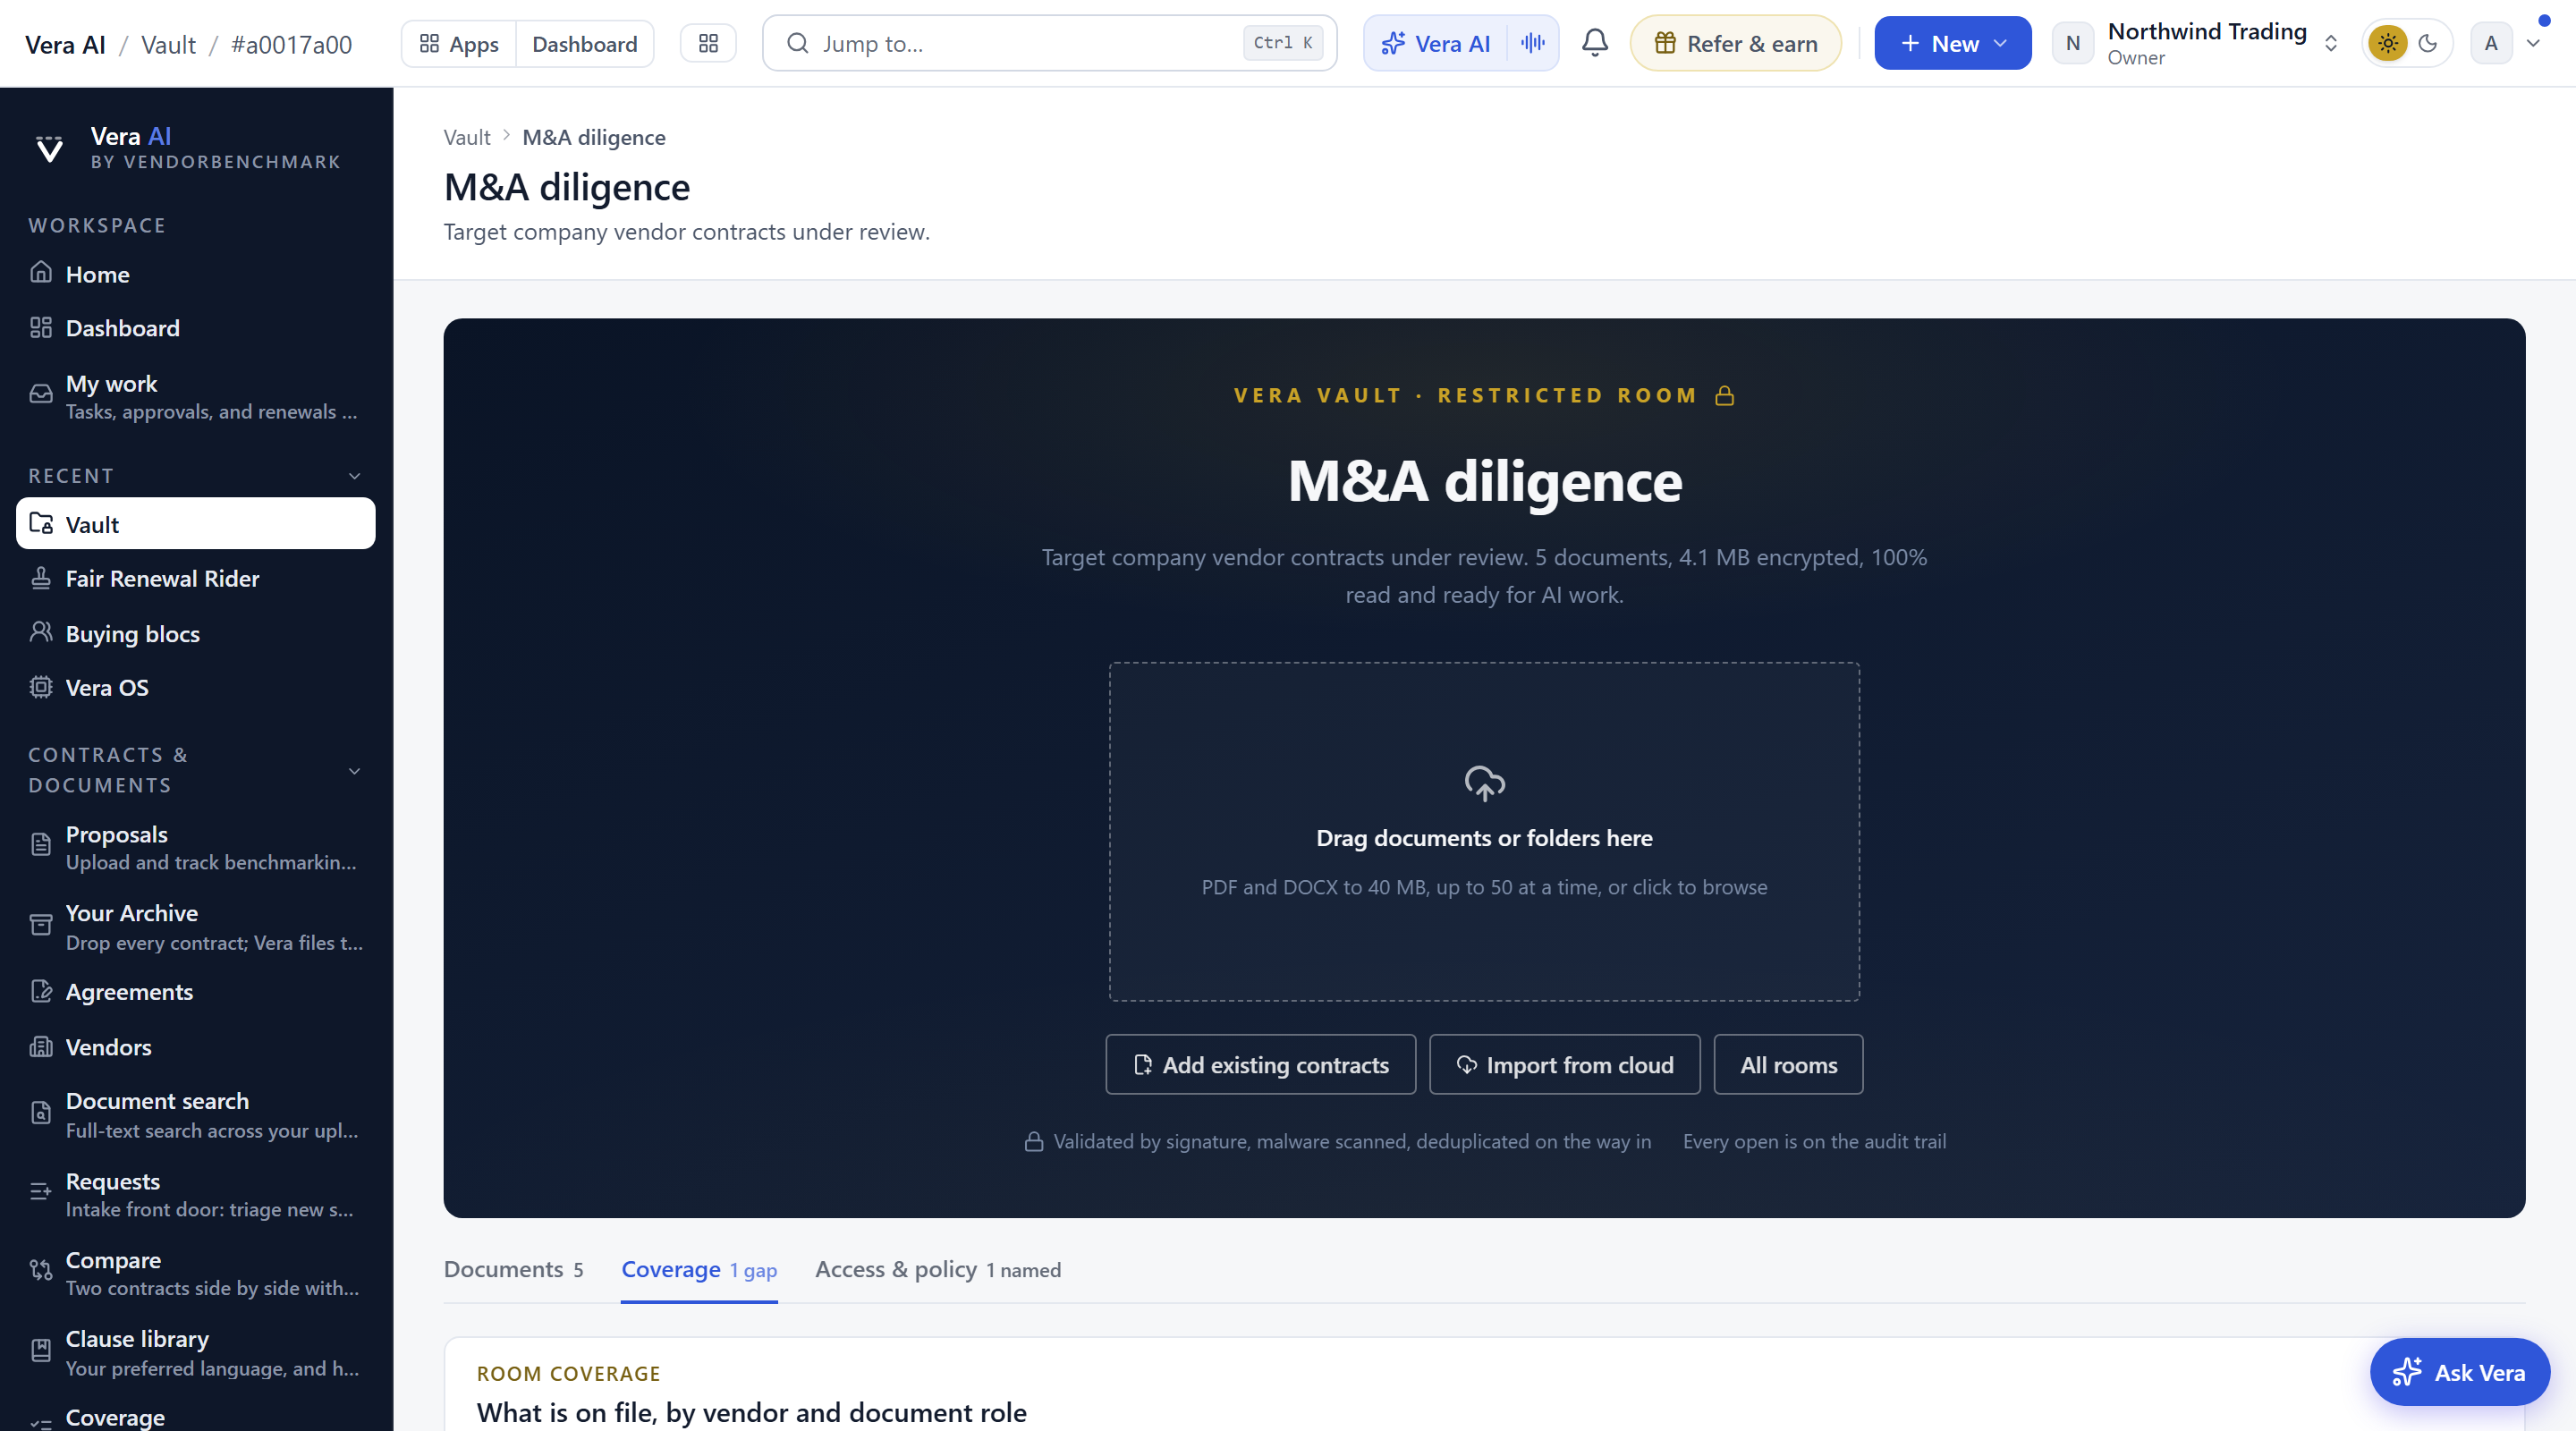Click 'Every open is on the audit trail' text

(x=1814, y=1141)
